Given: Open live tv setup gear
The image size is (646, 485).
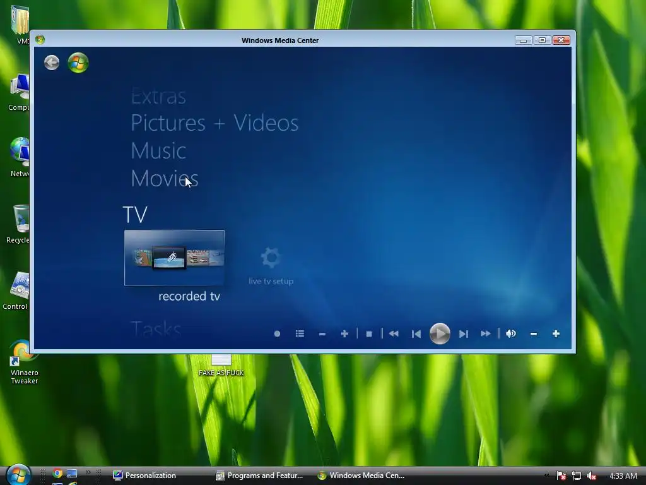Looking at the screenshot, I should click(x=271, y=266).
